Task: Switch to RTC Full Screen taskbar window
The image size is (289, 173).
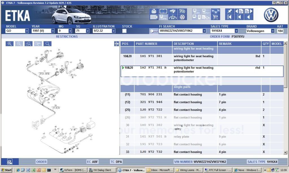Action: click(x=218, y=170)
